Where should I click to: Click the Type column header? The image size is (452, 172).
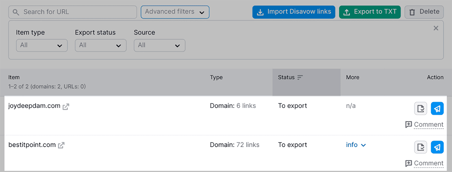(216, 77)
